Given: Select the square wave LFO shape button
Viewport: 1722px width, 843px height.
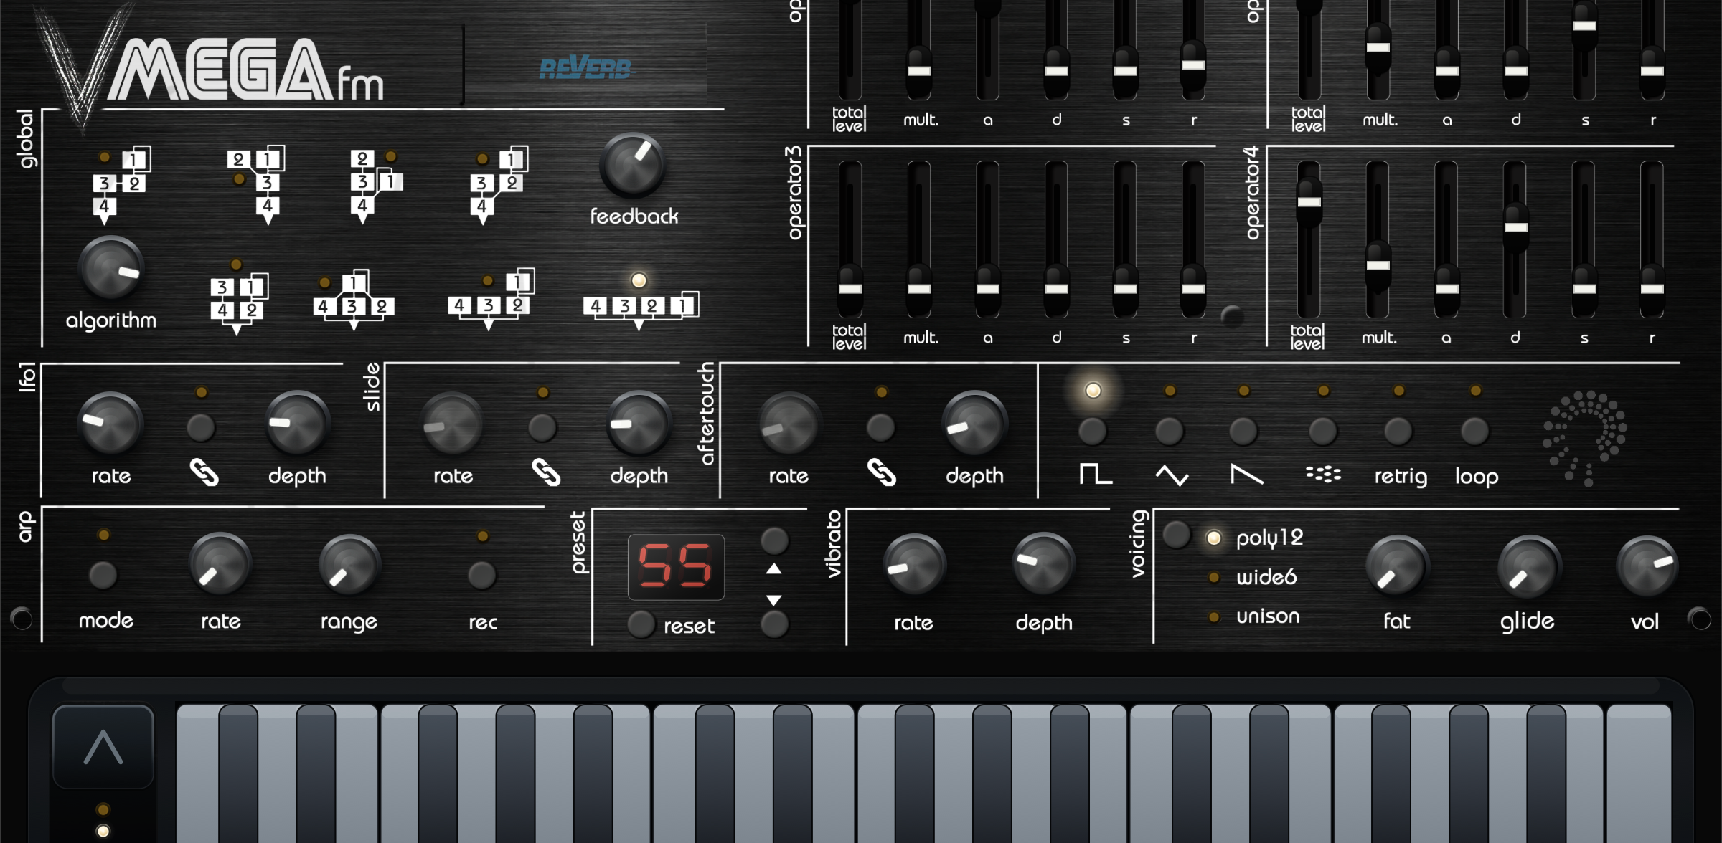Looking at the screenshot, I should pyautogui.click(x=1093, y=432).
